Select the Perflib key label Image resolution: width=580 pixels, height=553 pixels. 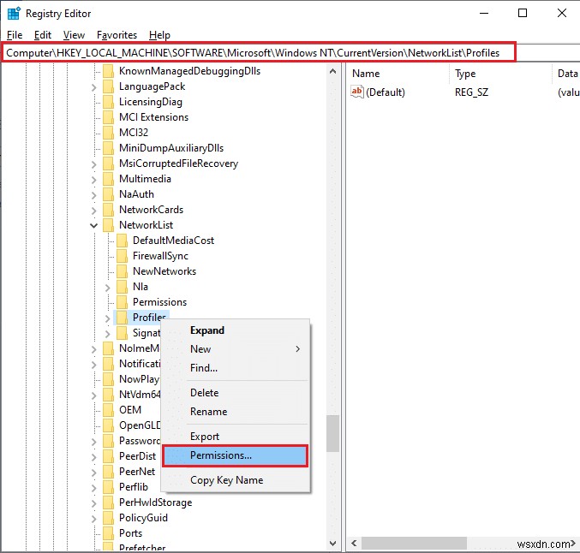click(x=134, y=487)
